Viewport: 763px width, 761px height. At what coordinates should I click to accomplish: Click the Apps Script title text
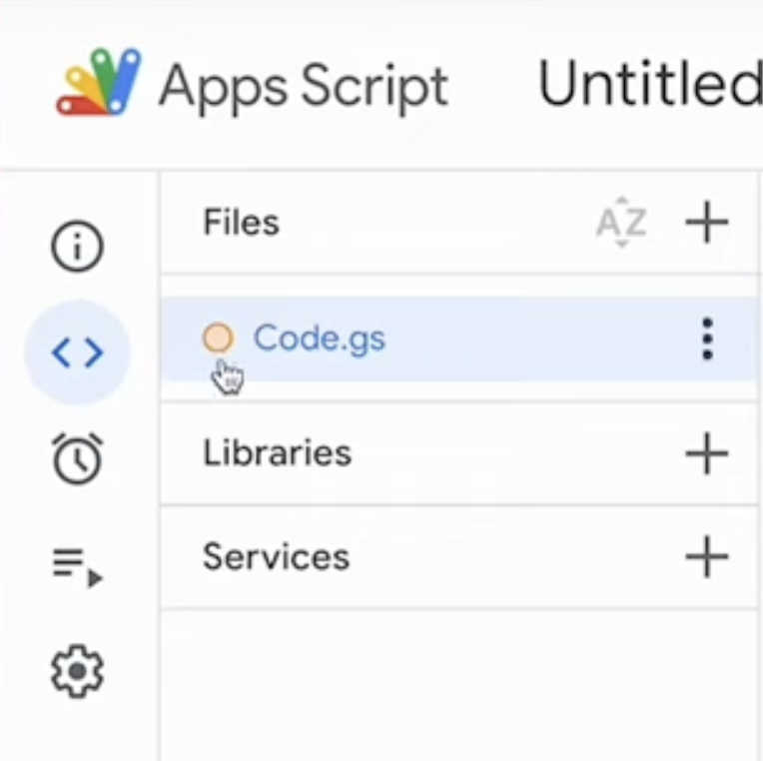pos(304,88)
